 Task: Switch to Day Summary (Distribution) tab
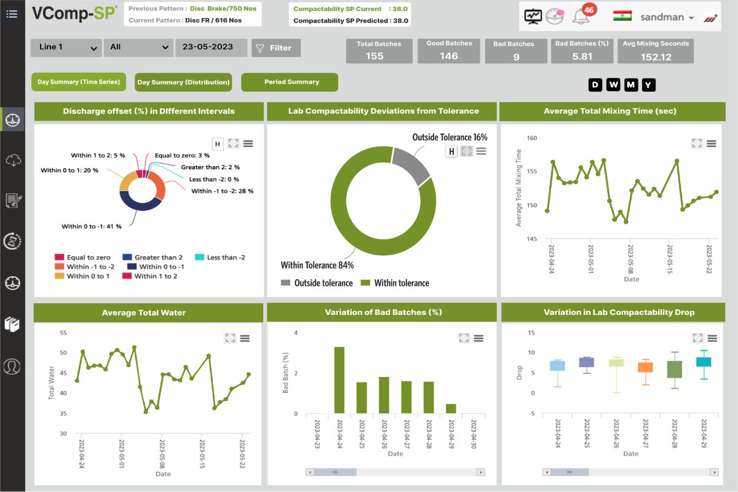tap(183, 82)
